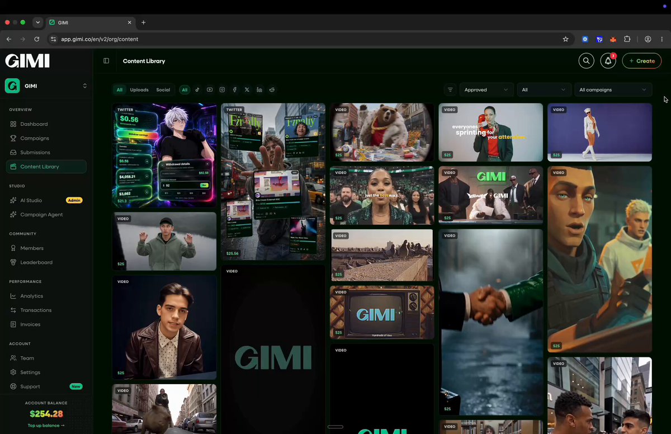Open the sort and filter options icon
This screenshot has height=434, width=671.
tap(450, 89)
